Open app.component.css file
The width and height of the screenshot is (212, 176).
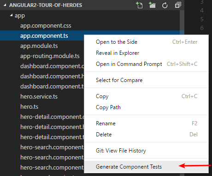coord(46,26)
